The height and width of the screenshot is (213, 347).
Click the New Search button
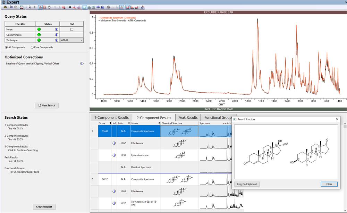(46, 105)
